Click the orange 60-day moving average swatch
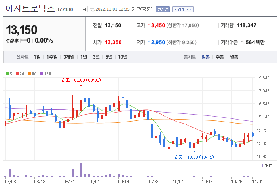This screenshot has width=277, height=188. pos(29,74)
